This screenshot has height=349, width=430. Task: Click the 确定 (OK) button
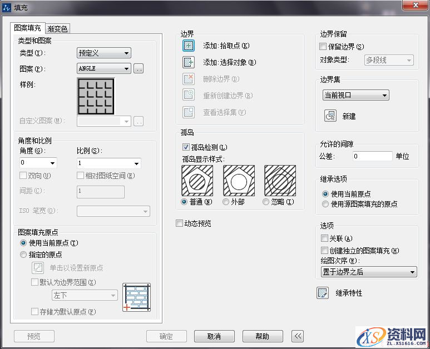[x=166, y=336]
